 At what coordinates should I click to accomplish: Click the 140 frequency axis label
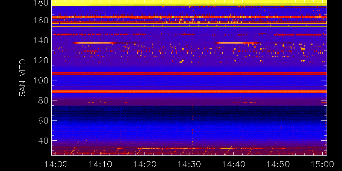[41, 40]
